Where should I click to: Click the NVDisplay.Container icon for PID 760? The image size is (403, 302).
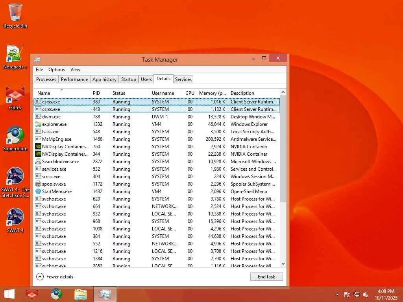[x=38, y=147]
